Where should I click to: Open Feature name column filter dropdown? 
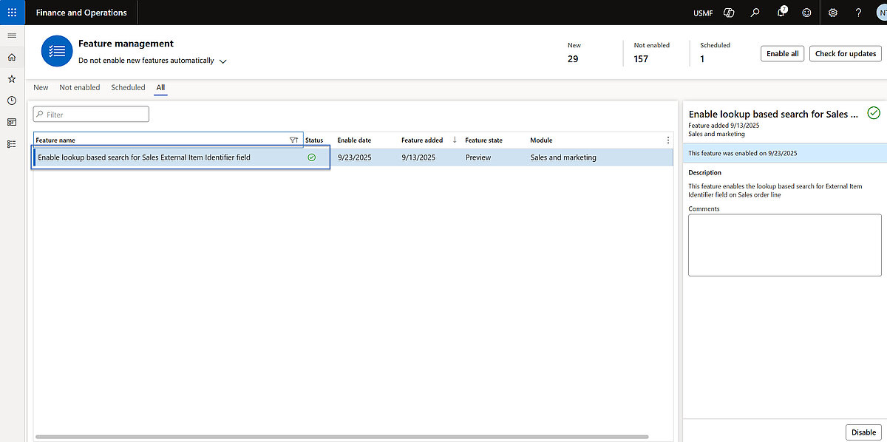click(293, 140)
